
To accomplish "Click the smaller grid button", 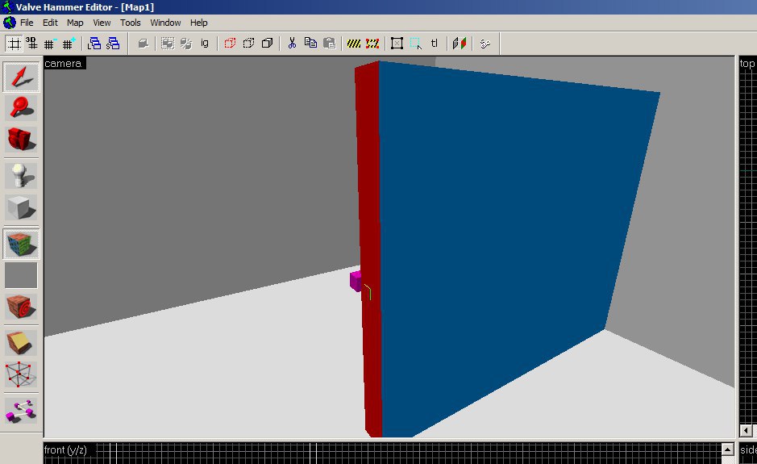I will (50, 44).
